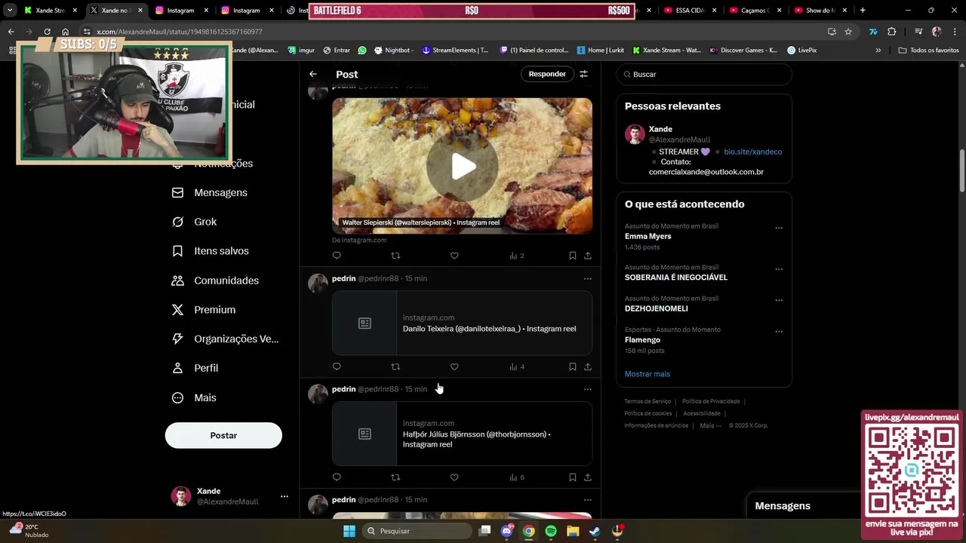Image resolution: width=966 pixels, height=543 pixels.
Task: Open Steam from the taskbar
Action: click(x=595, y=531)
